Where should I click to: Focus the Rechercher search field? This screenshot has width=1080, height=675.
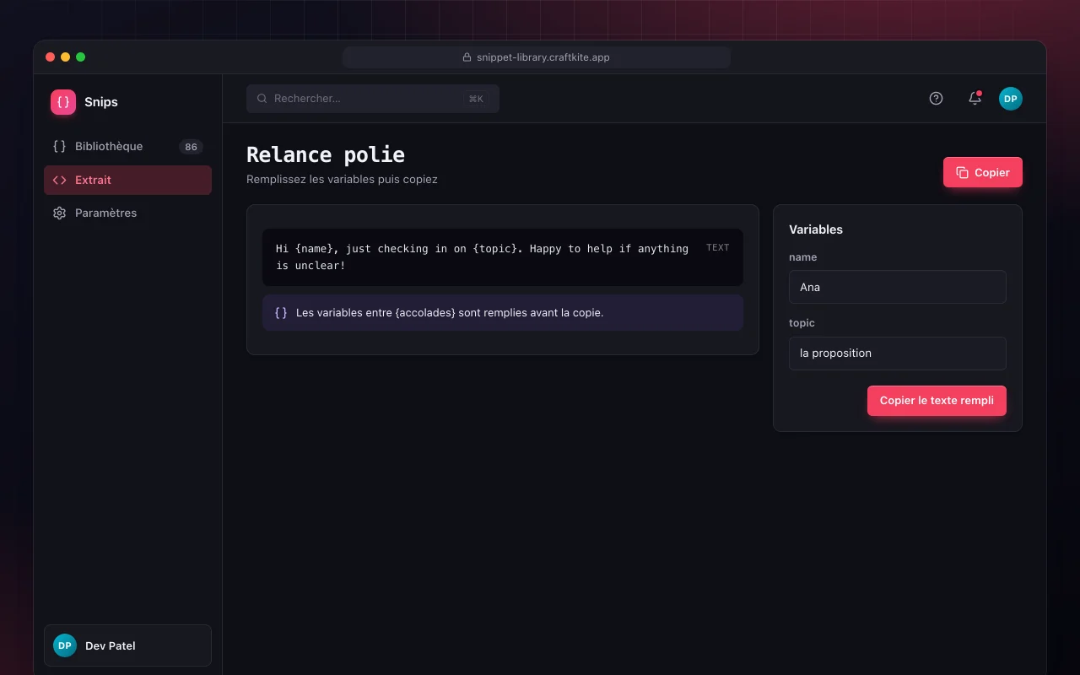coord(373,99)
